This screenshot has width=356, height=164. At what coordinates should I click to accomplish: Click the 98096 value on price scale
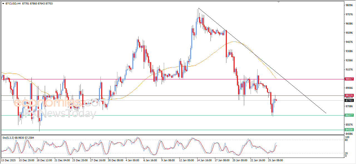point(349,5)
